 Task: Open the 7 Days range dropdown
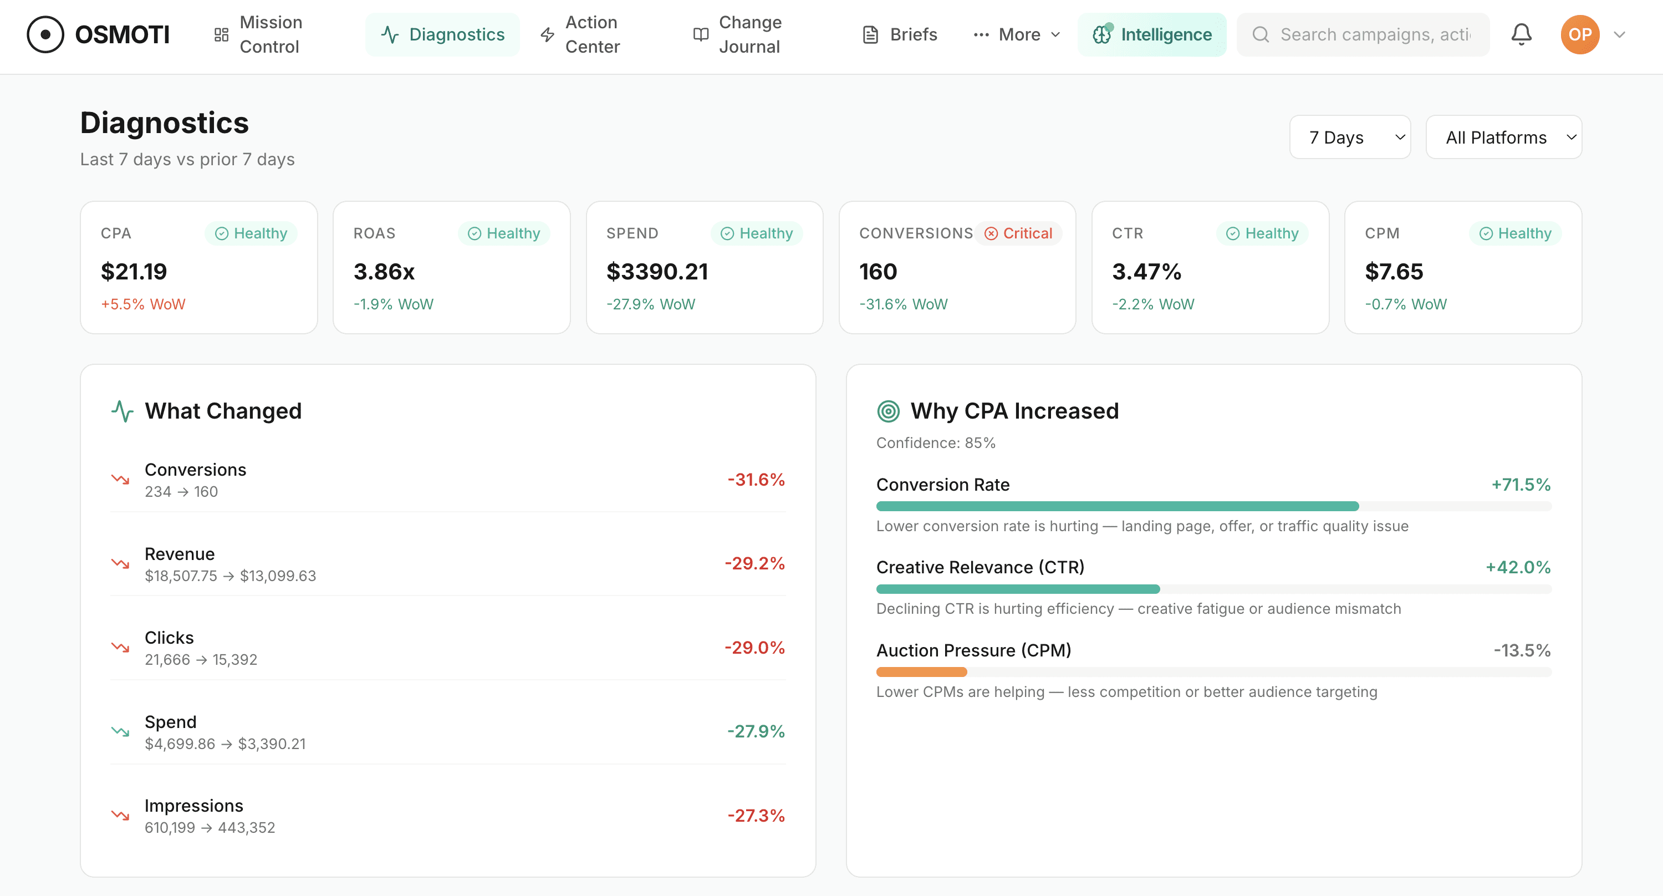coord(1349,138)
